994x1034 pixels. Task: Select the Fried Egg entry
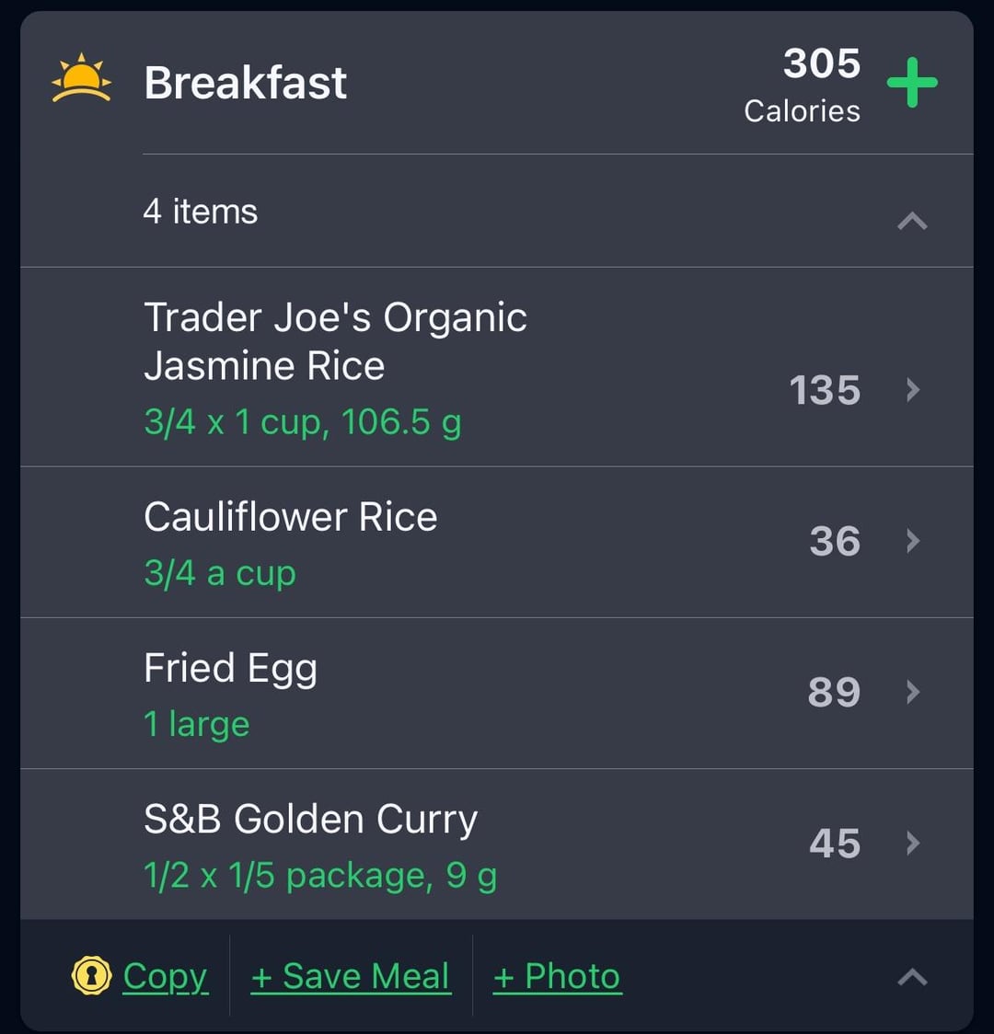pos(497,693)
